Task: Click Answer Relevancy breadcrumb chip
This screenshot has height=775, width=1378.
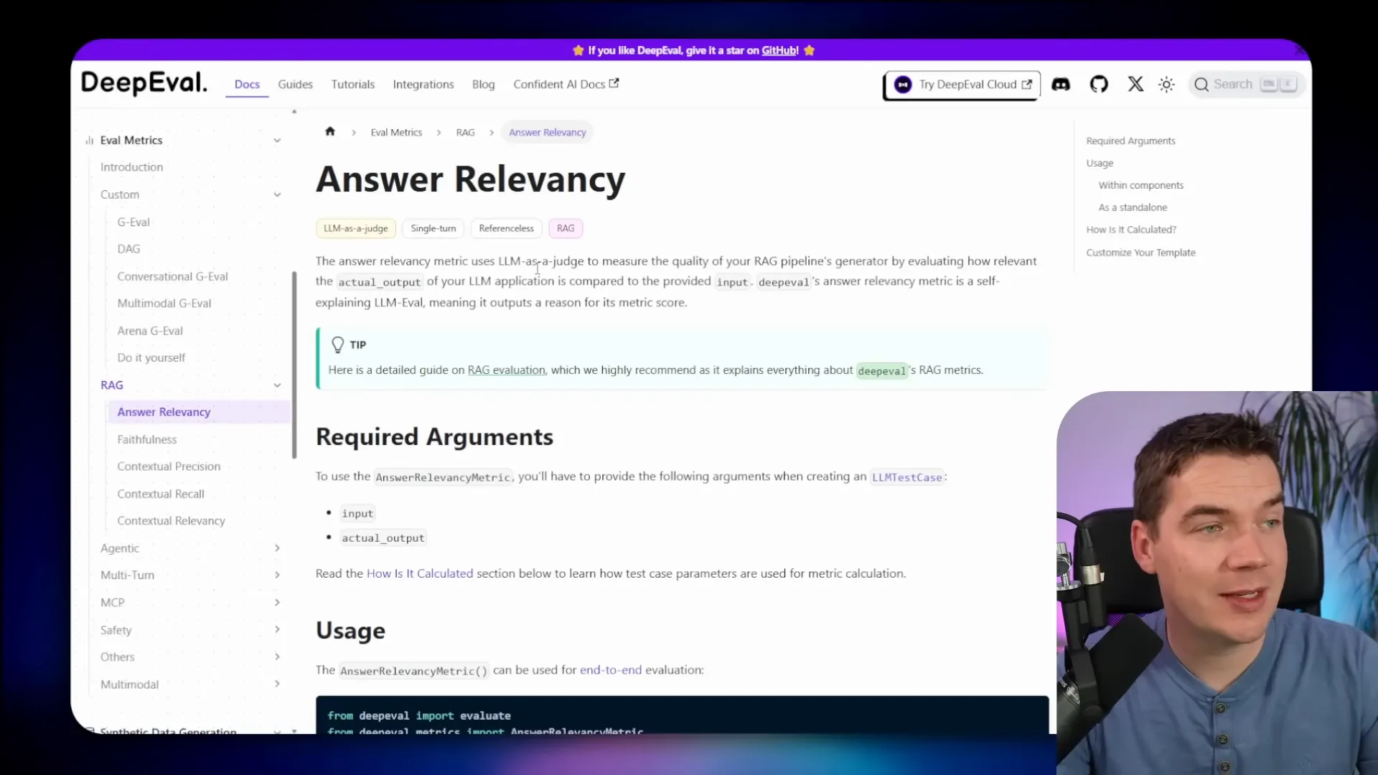Action: 548,133
